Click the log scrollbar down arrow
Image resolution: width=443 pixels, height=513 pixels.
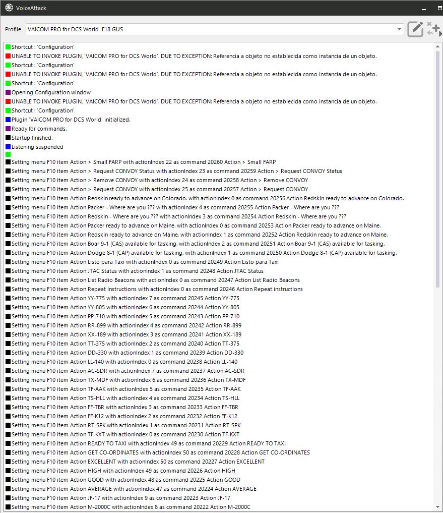point(437,507)
